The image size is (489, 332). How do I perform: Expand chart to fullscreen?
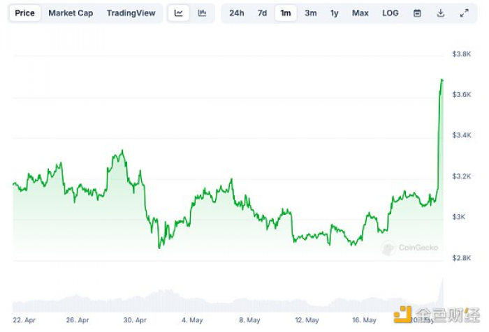pos(465,13)
